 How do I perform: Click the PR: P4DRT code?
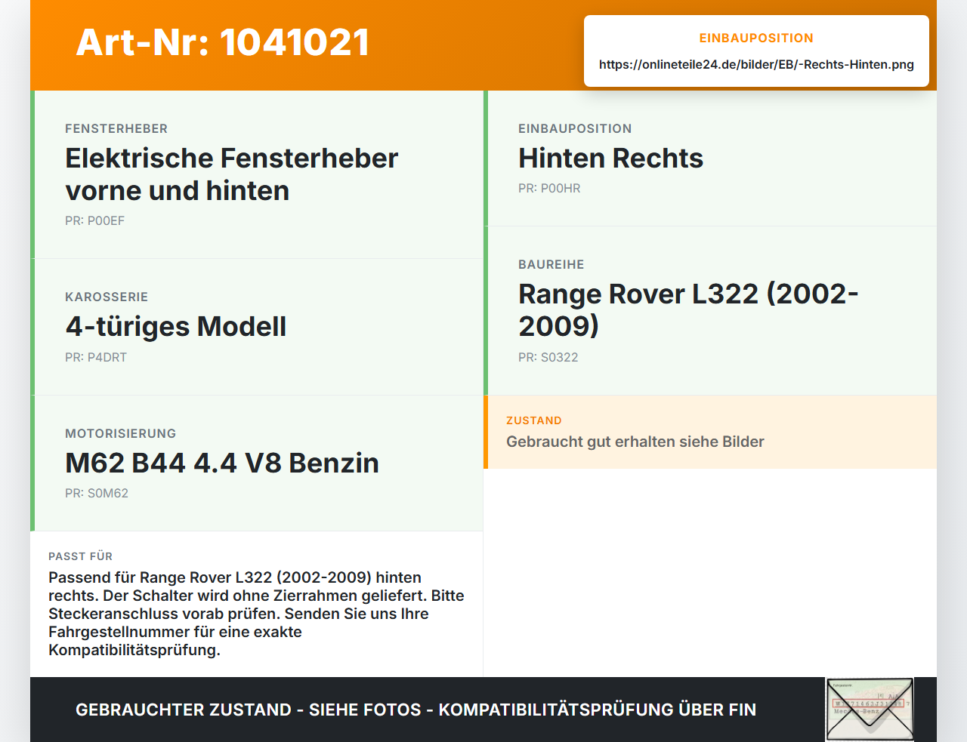96,358
